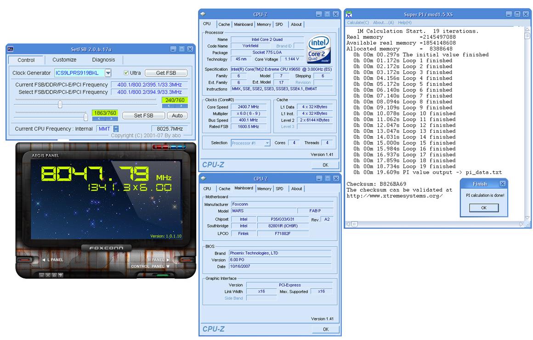Open the SPD tab in the upper CPU-Z window
The image size is (533, 340).
(279, 24)
